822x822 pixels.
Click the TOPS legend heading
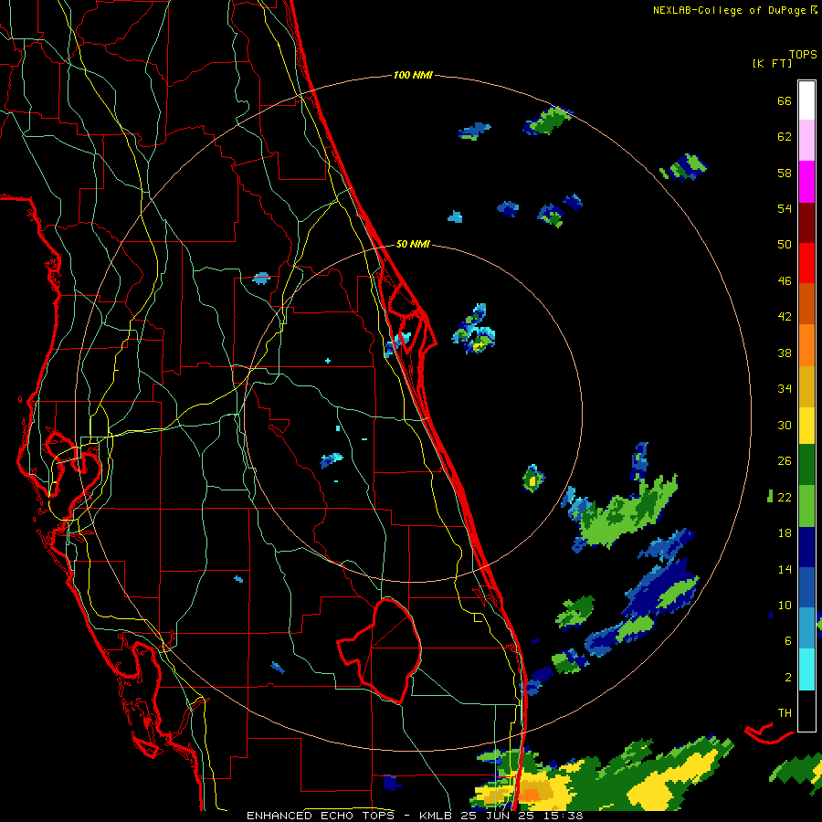click(803, 54)
